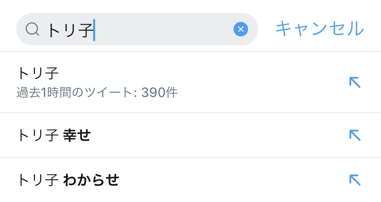This screenshot has width=381, height=202.
Task: Tap the arrow icon beside トリ子 わからせ
Action: coord(355,180)
